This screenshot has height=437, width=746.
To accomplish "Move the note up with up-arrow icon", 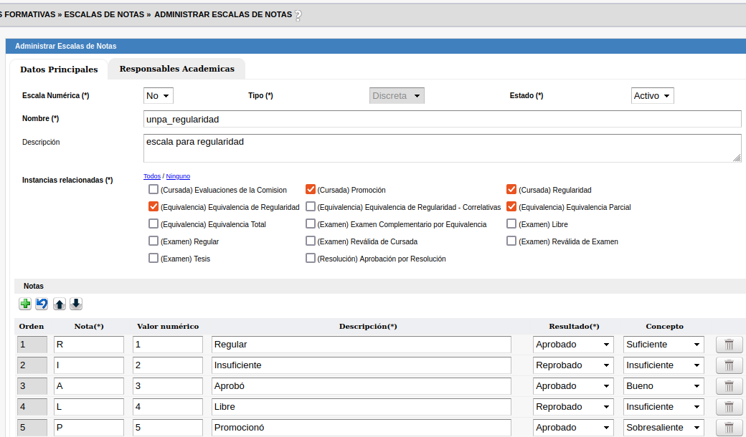I will point(59,304).
